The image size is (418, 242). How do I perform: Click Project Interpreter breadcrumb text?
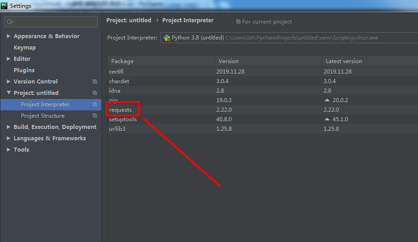click(x=188, y=20)
